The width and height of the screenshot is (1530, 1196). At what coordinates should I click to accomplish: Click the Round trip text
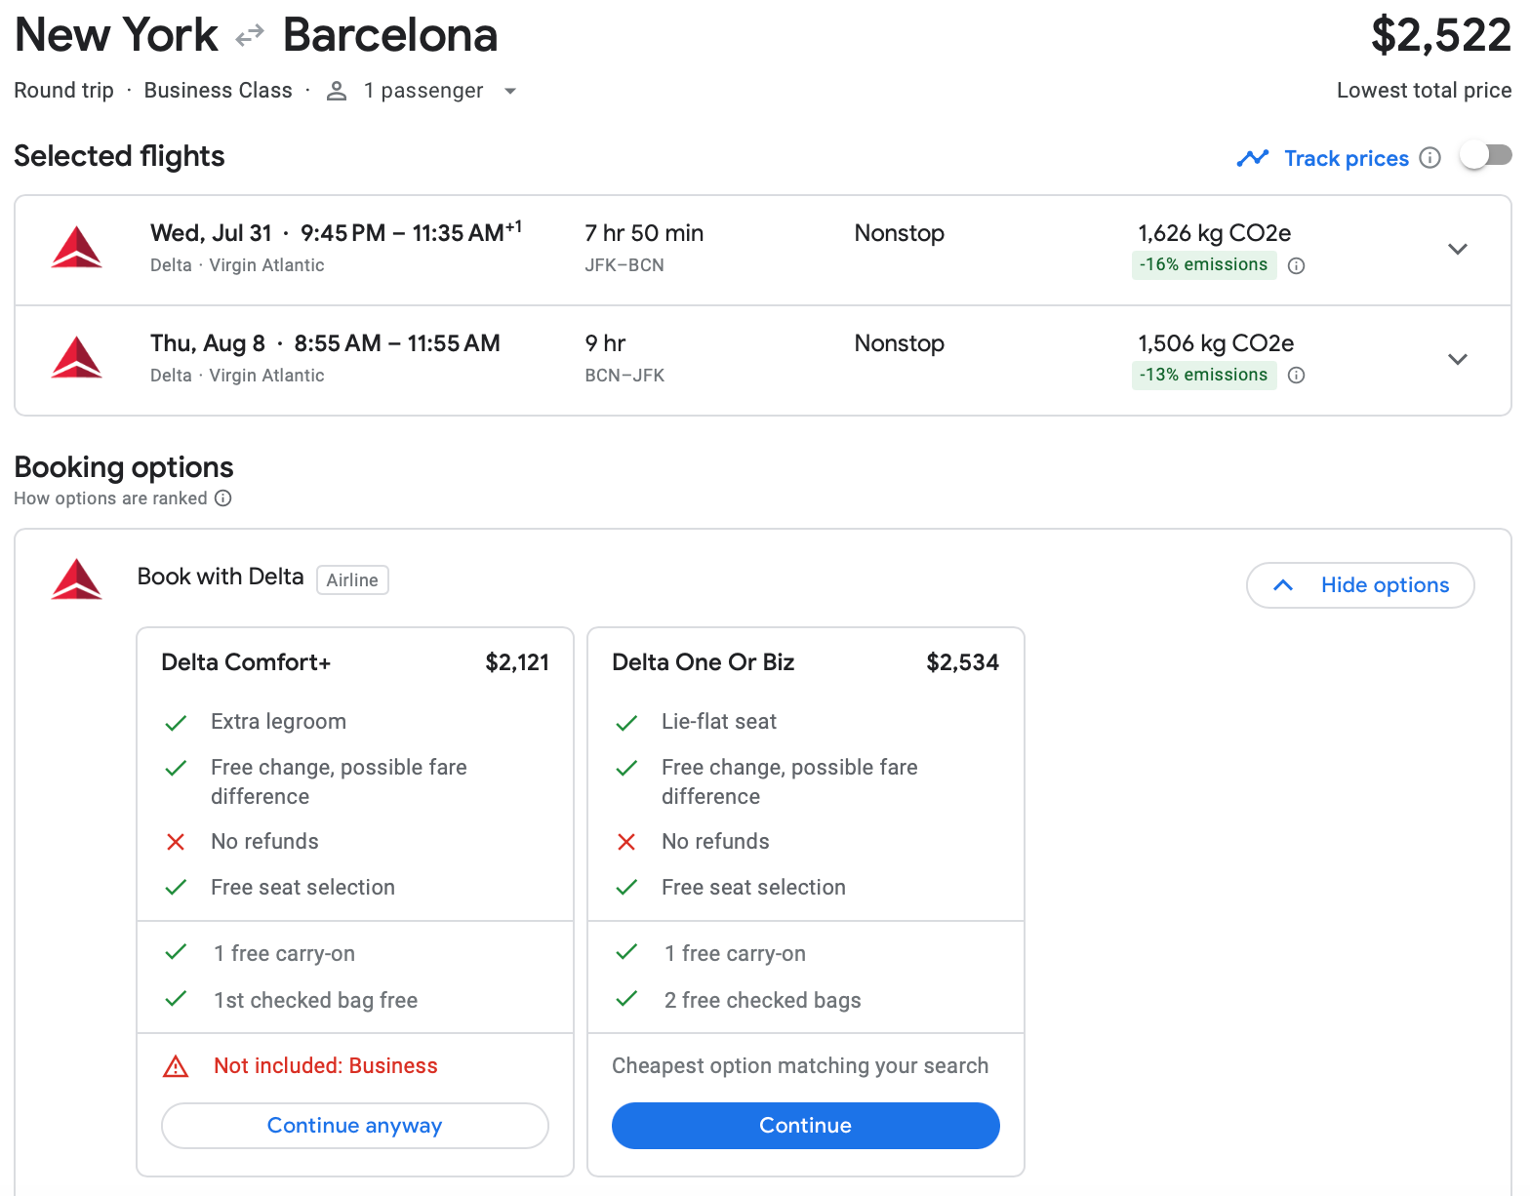click(63, 91)
